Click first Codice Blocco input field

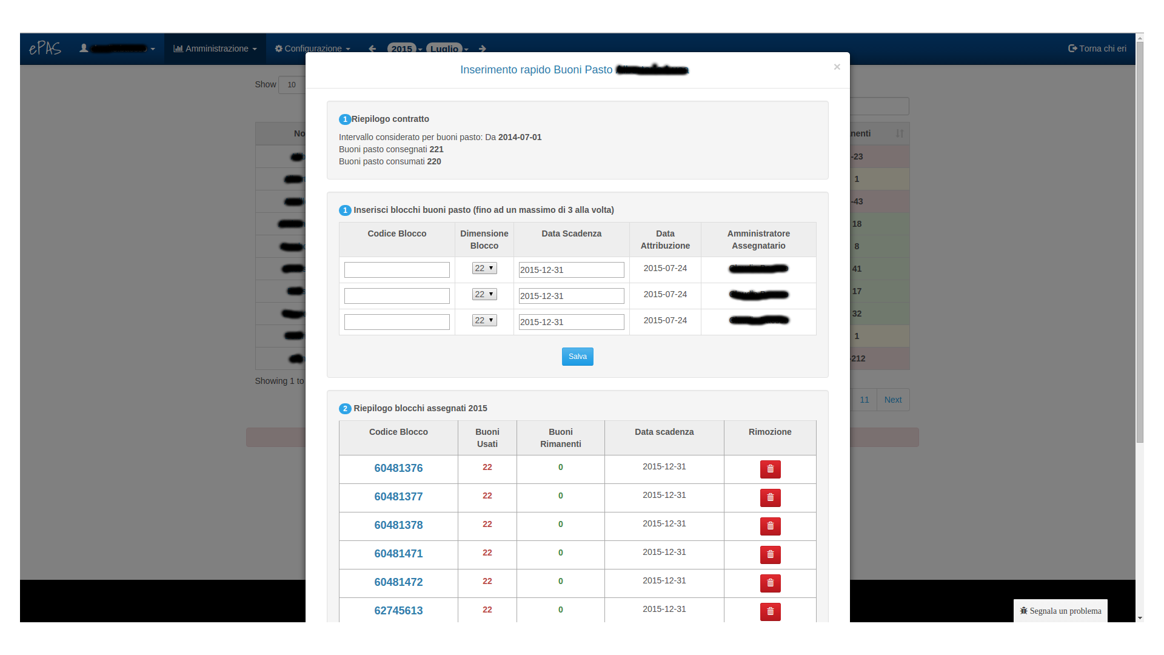[x=397, y=270]
